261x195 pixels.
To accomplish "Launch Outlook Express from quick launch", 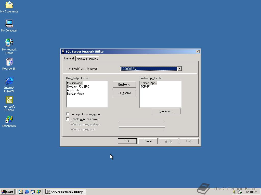I will [x=33, y=192].
